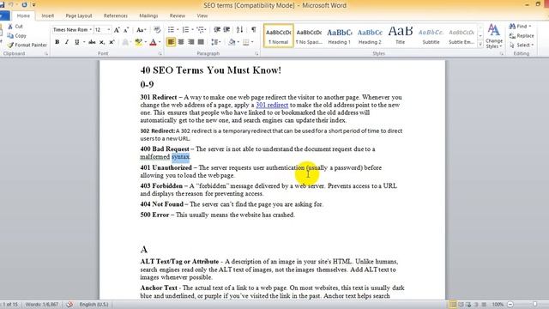The width and height of the screenshot is (549, 309).
Task: Open Select dropdown in Editing group
Action: pos(533,45)
